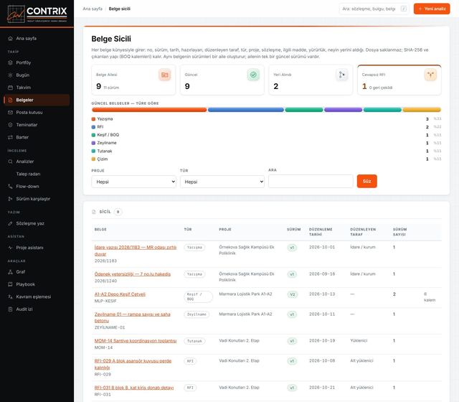Click the blue RFI bar segment

click(x=246, y=110)
